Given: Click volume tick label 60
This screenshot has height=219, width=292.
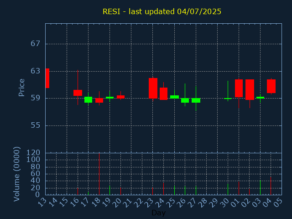Looking at the screenshot, I should tap(36, 174).
